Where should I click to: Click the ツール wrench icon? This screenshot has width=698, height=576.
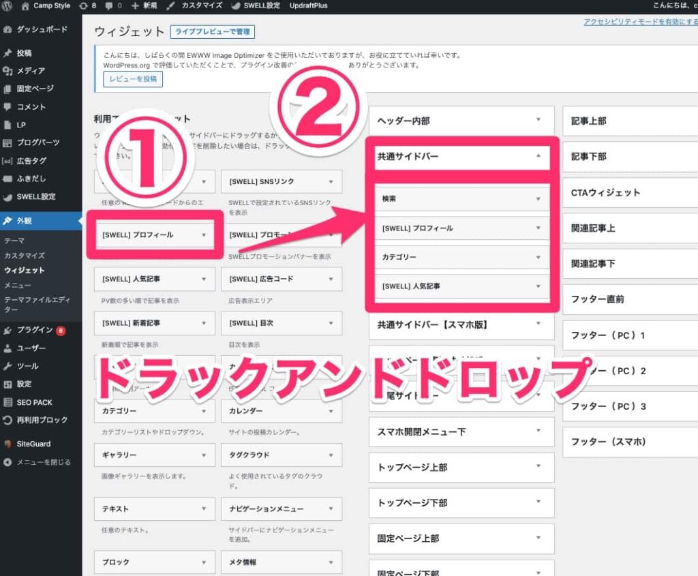[x=7, y=366]
